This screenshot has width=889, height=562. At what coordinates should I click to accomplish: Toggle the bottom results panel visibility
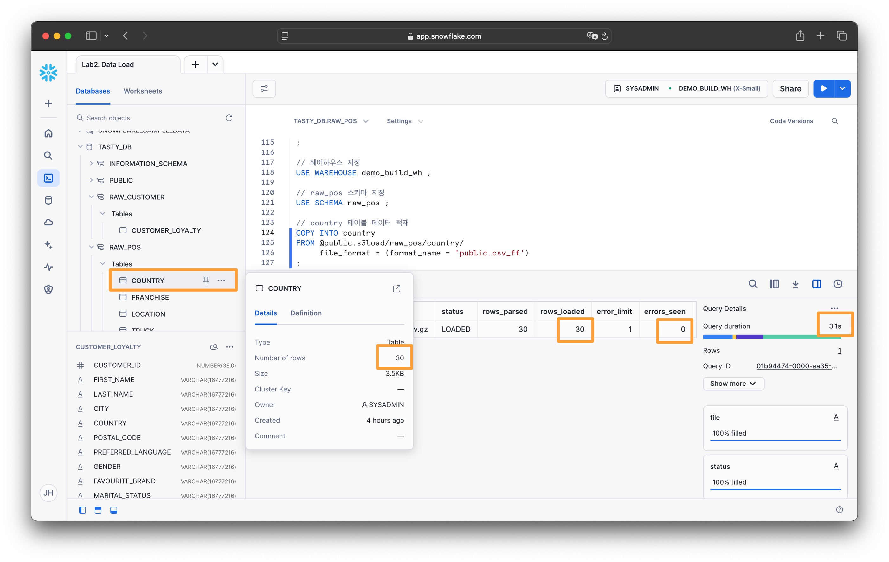pos(113,510)
